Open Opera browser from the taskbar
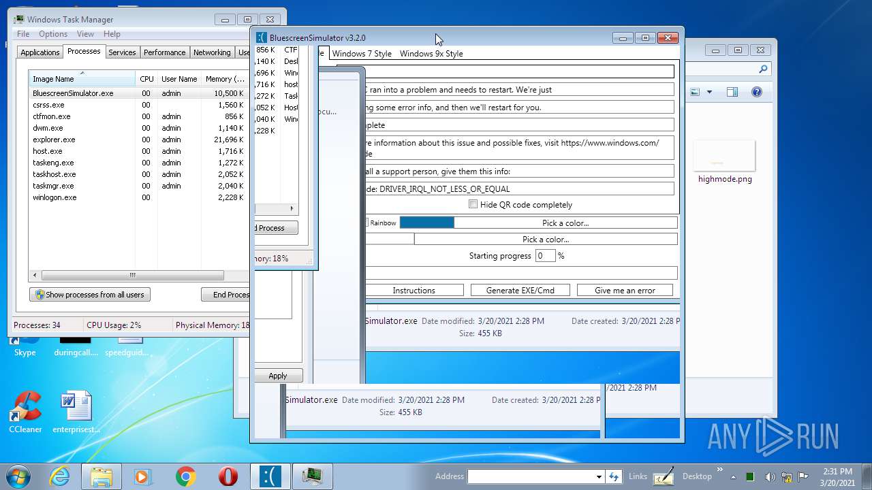Image resolution: width=872 pixels, height=490 pixels. coord(228,476)
